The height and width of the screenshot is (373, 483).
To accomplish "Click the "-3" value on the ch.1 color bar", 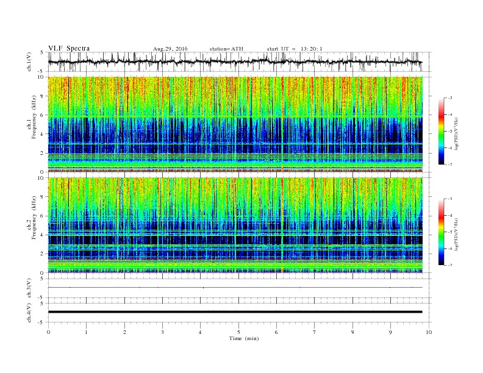I will point(450,98).
